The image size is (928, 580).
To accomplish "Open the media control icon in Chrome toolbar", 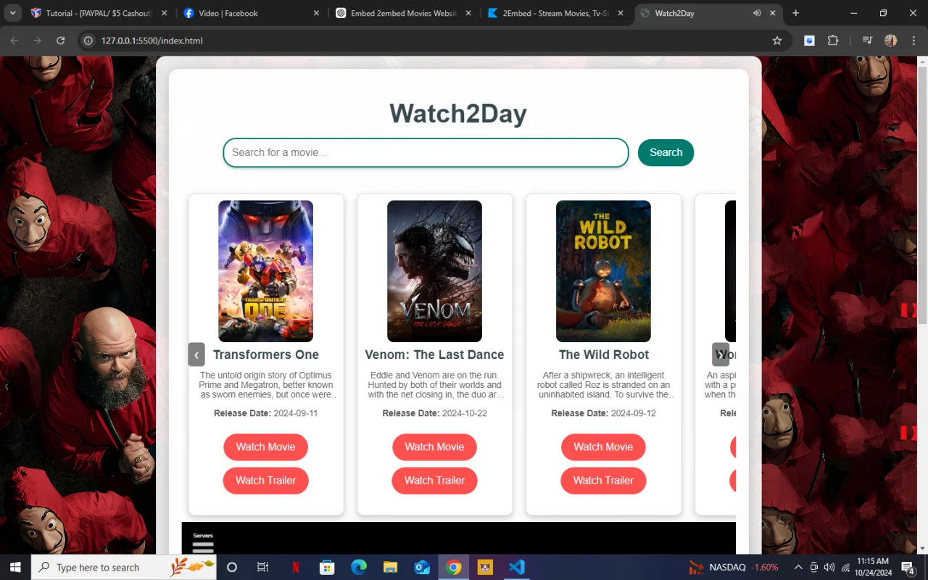I will [867, 41].
